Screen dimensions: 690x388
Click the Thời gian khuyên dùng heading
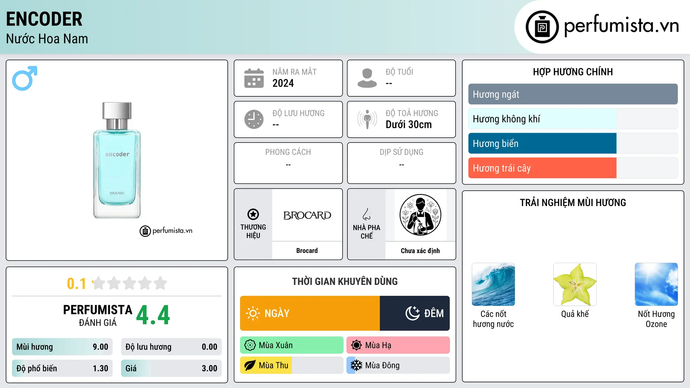[345, 281]
